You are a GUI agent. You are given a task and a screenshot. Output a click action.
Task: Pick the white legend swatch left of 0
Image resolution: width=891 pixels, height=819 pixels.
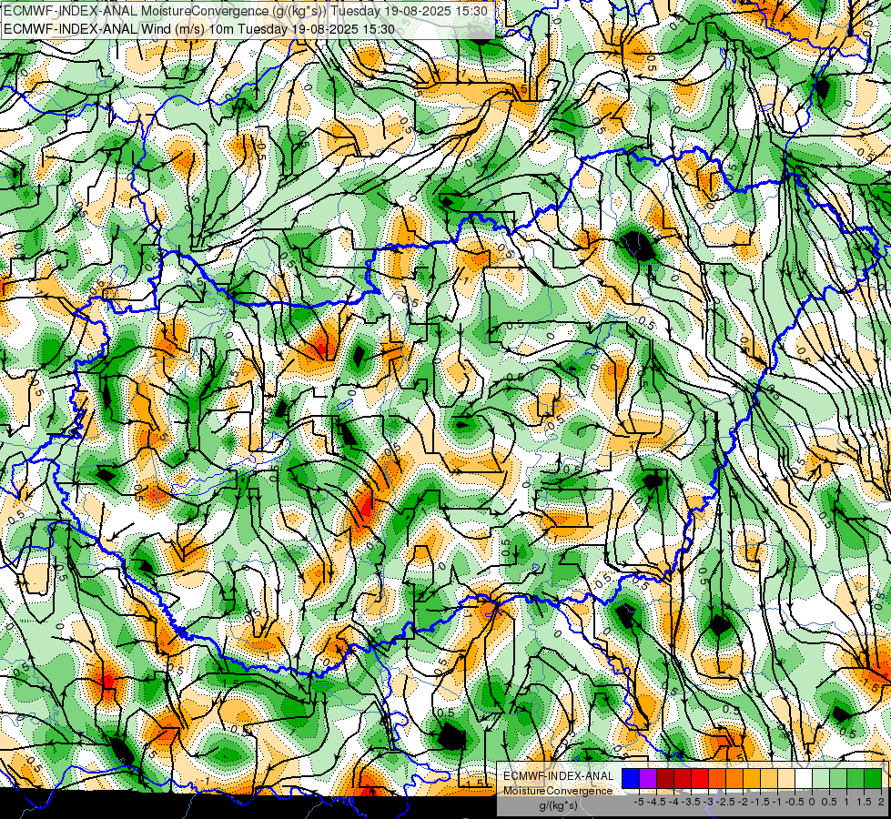tap(804, 778)
